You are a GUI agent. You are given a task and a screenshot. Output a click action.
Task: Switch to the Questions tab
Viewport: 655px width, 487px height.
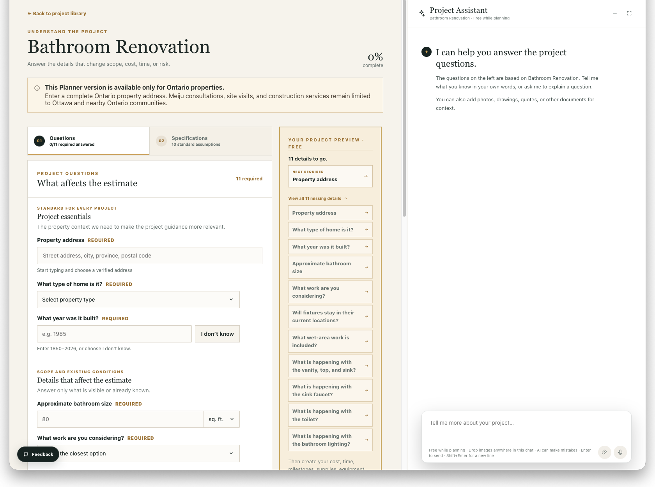click(89, 141)
